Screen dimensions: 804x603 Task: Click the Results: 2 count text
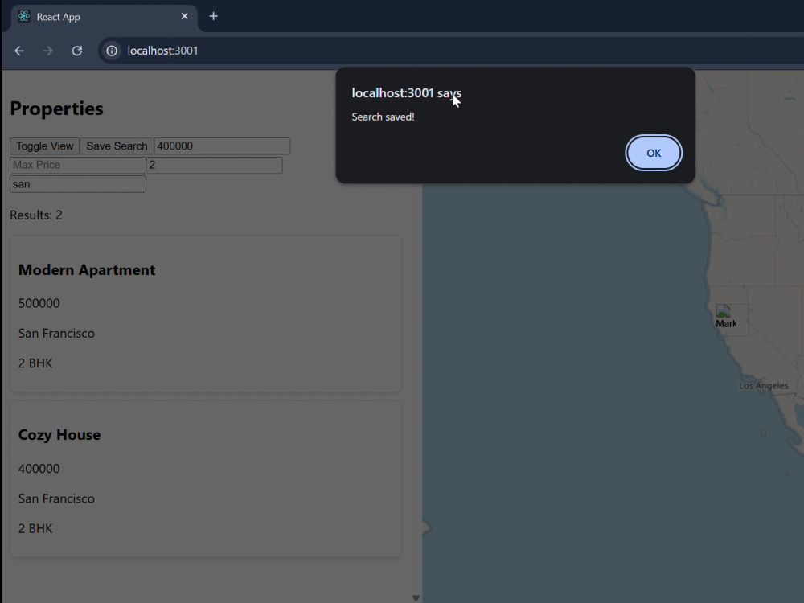point(36,215)
